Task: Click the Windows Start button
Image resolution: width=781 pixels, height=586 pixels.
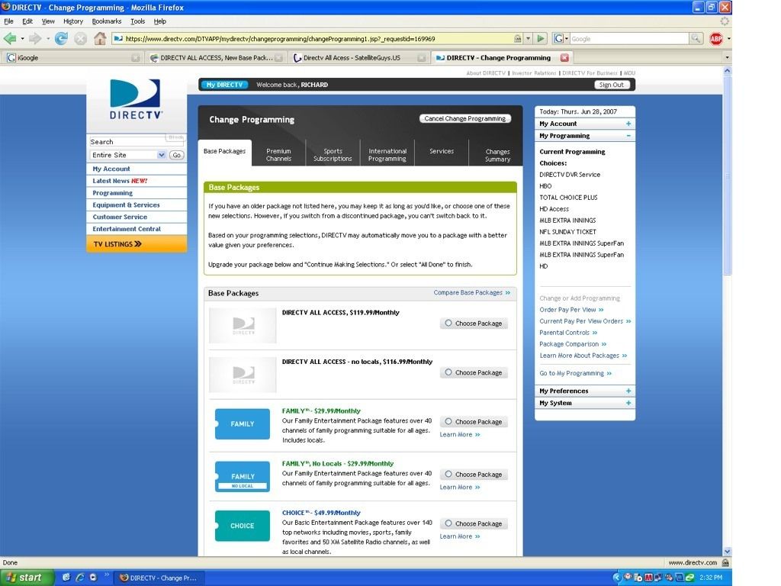Action: 26,578
